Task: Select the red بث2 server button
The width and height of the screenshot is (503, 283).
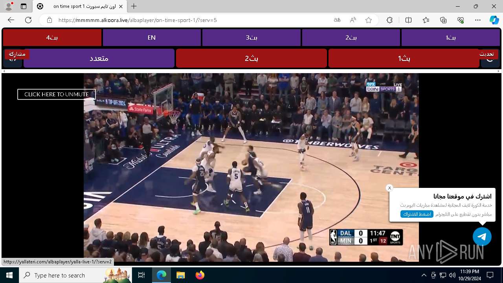Action: coord(251,58)
